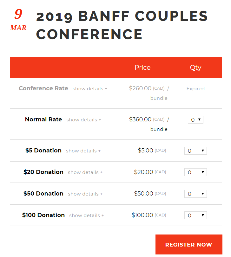This screenshot has height=257, width=231.
Task: Click the Qty column header
Action: 195,68
